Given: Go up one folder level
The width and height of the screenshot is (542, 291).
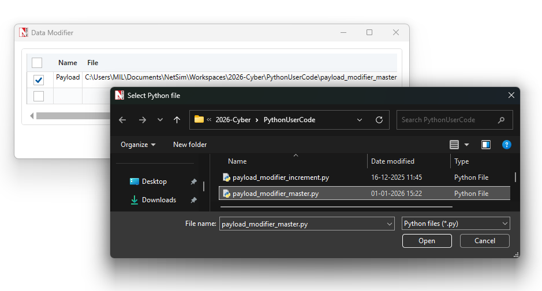Looking at the screenshot, I should tap(177, 120).
